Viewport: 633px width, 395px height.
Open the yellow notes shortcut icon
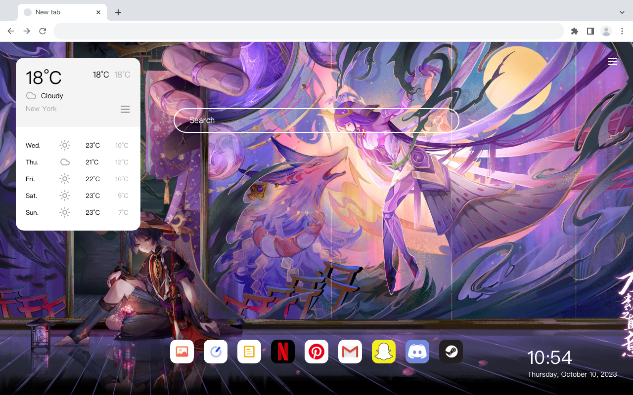click(249, 352)
